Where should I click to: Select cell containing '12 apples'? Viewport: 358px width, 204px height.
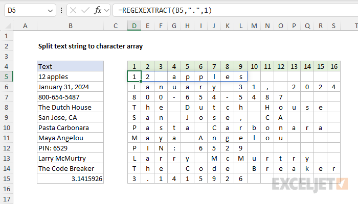click(x=71, y=76)
